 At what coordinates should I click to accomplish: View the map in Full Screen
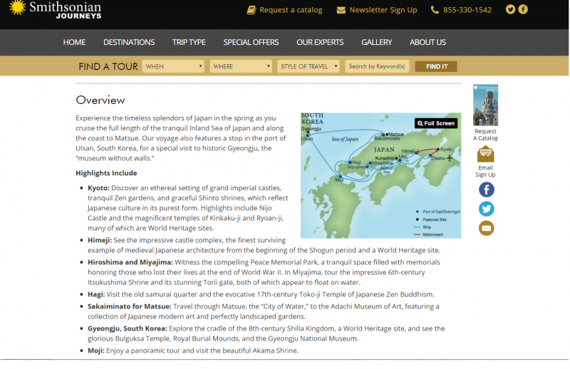click(436, 123)
